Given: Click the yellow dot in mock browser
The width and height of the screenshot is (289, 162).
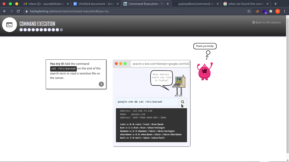Looking at the screenshot, I should (121, 64).
